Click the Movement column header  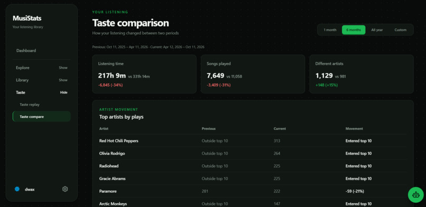354,129
